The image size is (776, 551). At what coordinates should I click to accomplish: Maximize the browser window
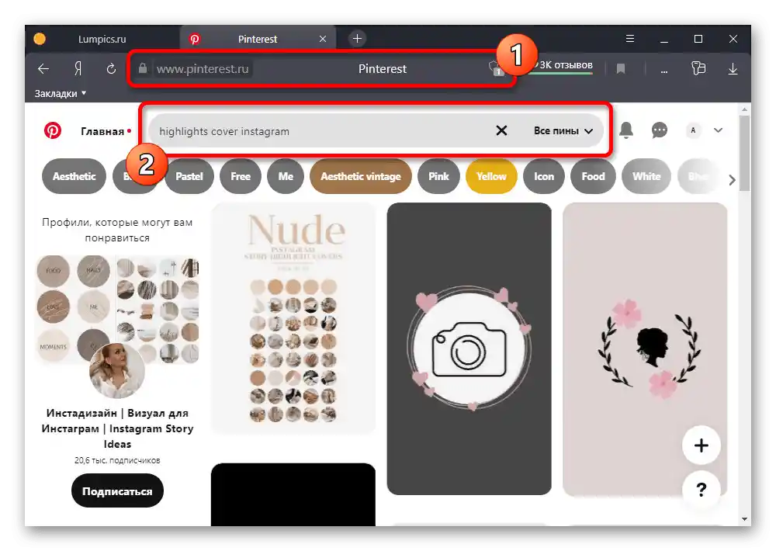pos(698,39)
